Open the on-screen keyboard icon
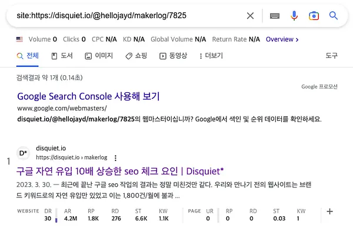The height and width of the screenshot is (232, 353). pyautogui.click(x=275, y=16)
